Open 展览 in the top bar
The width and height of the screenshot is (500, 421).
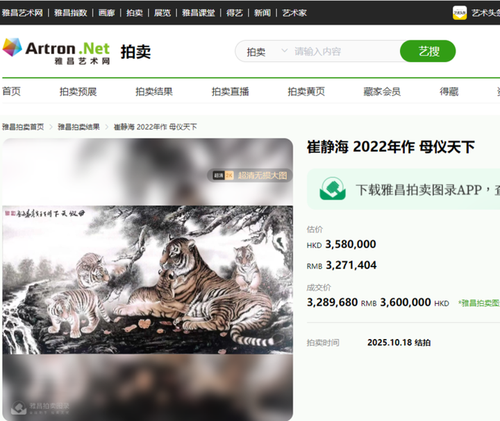point(162,12)
